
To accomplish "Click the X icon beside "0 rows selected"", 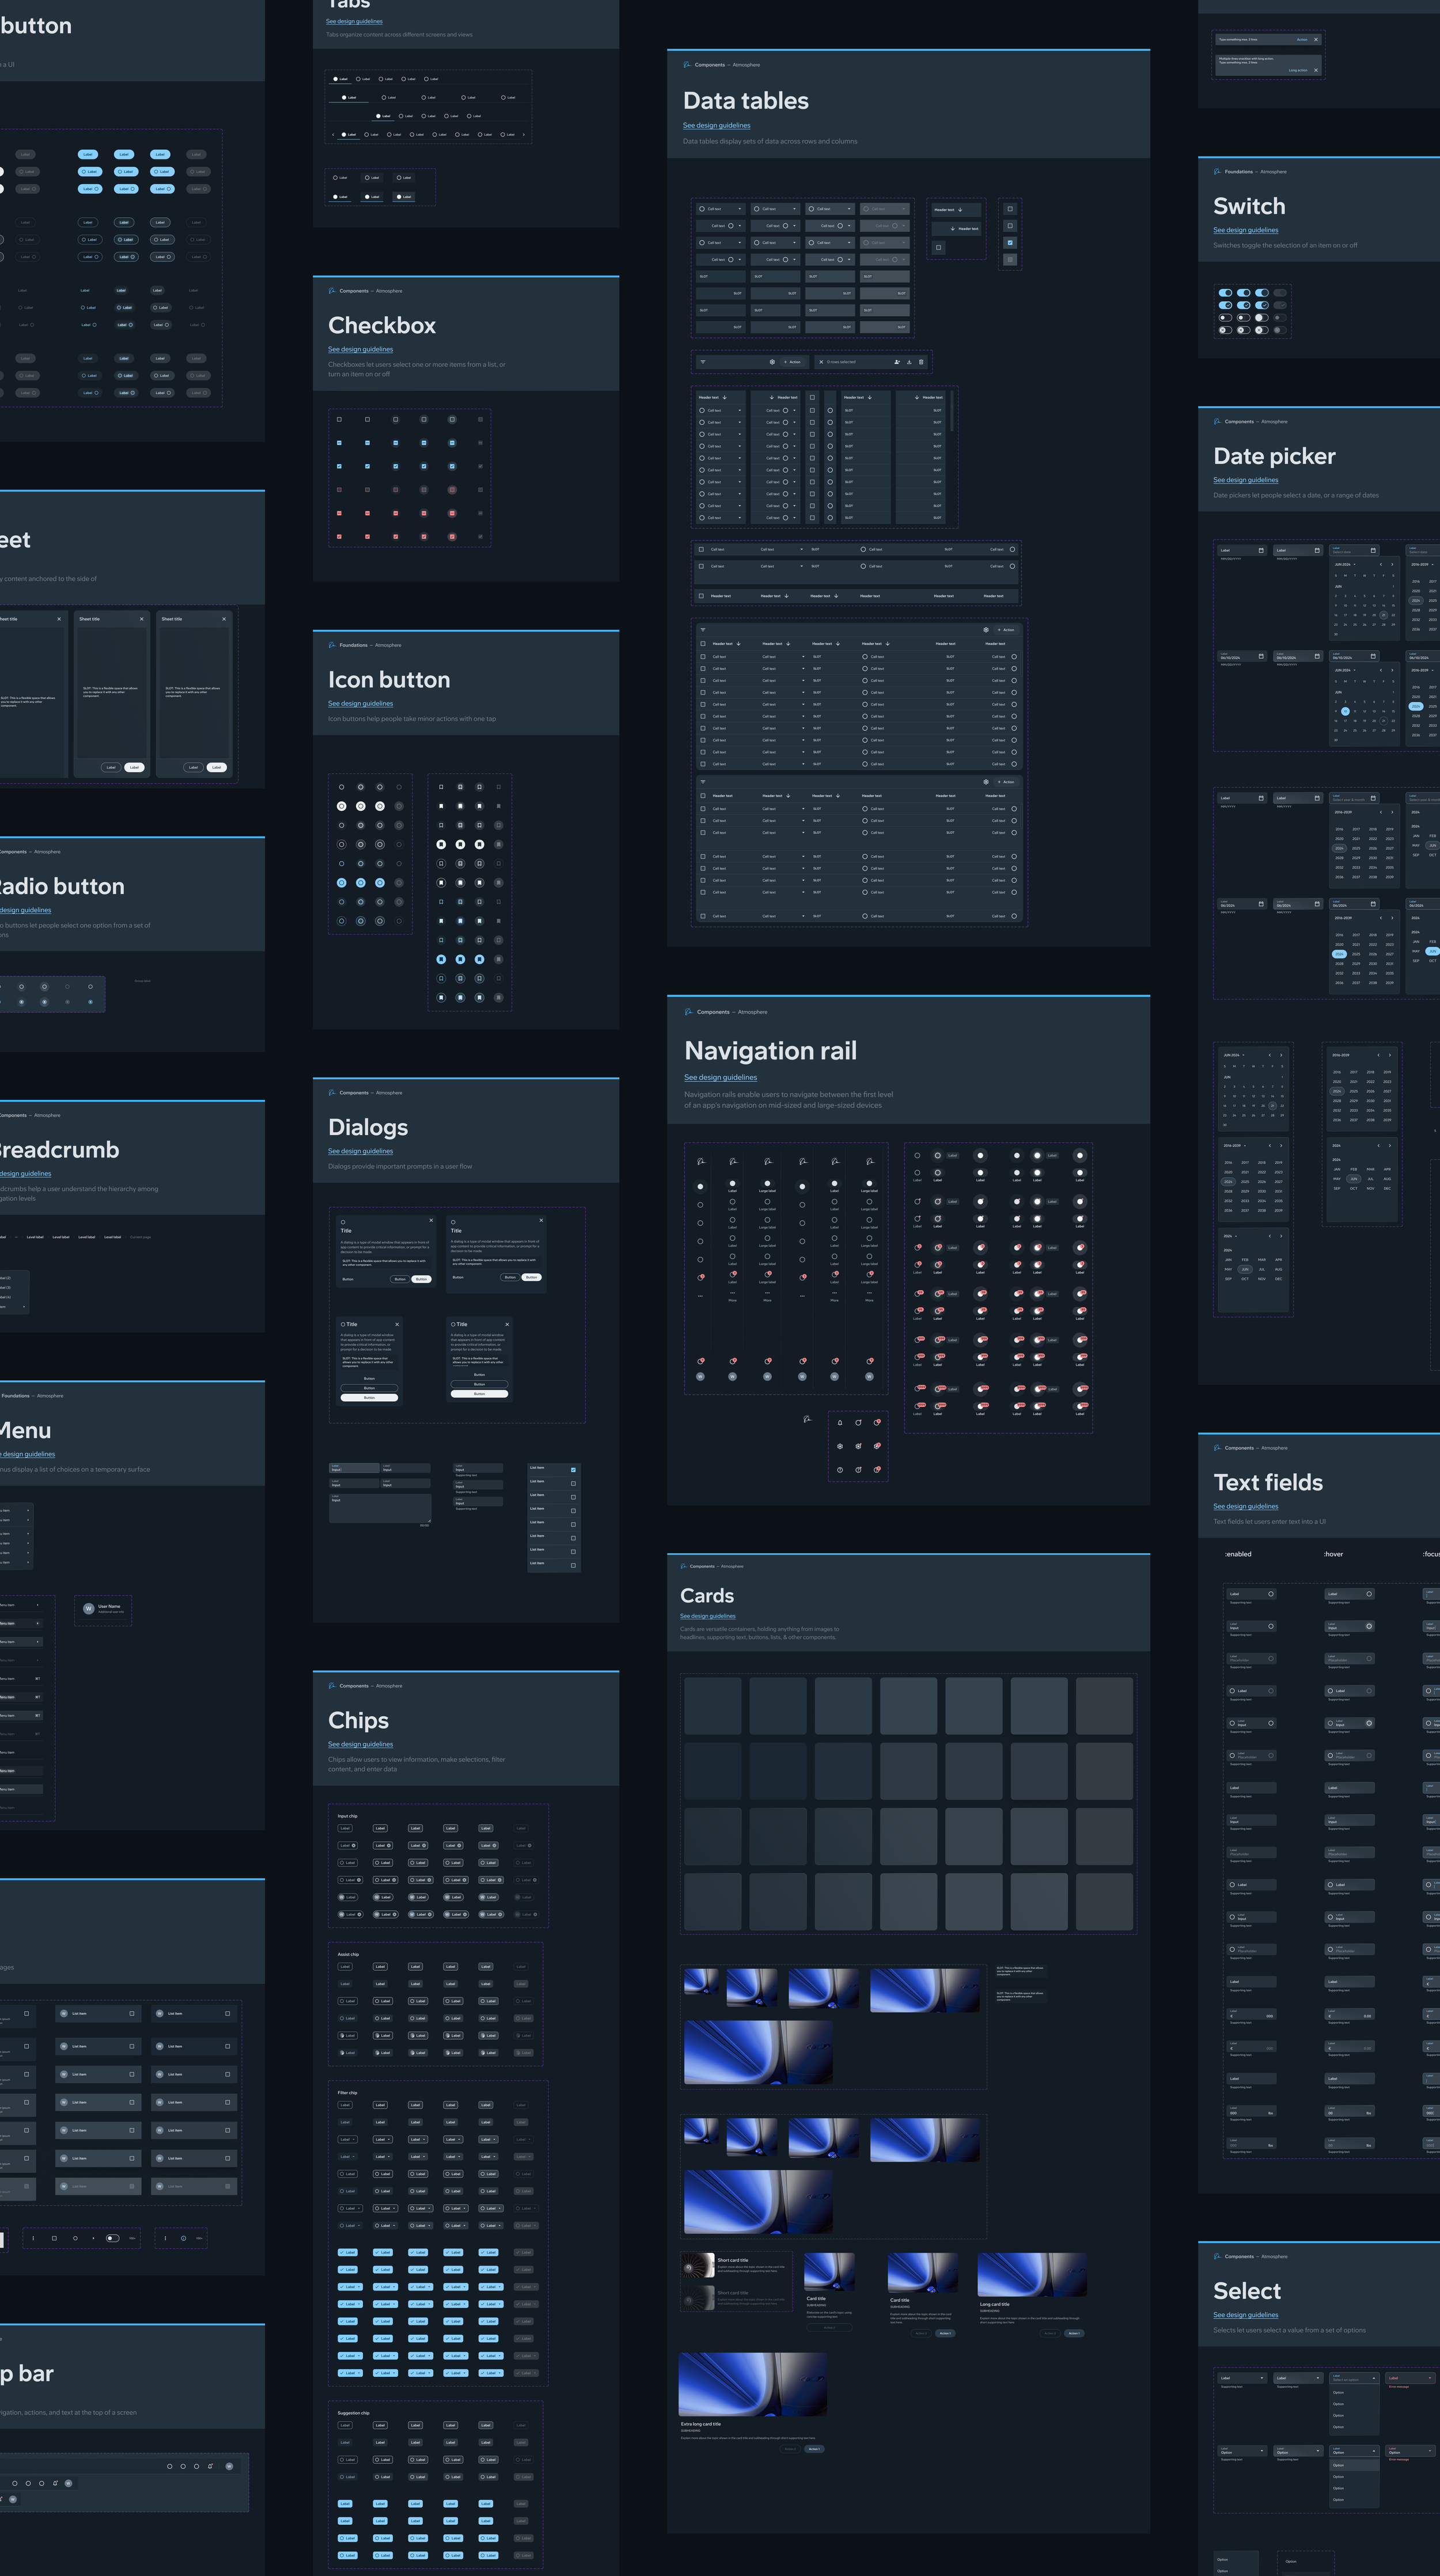I will (x=821, y=362).
